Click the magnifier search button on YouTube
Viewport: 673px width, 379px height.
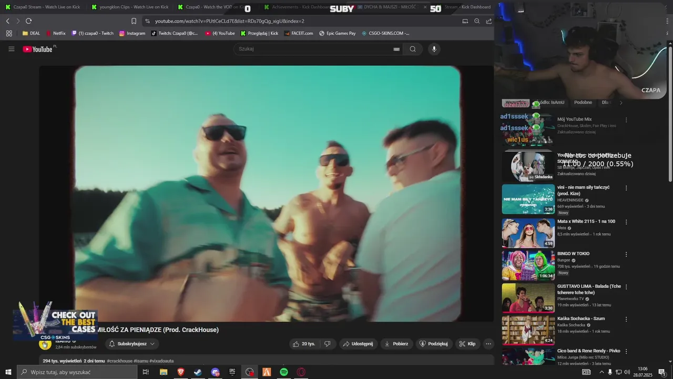point(413,49)
